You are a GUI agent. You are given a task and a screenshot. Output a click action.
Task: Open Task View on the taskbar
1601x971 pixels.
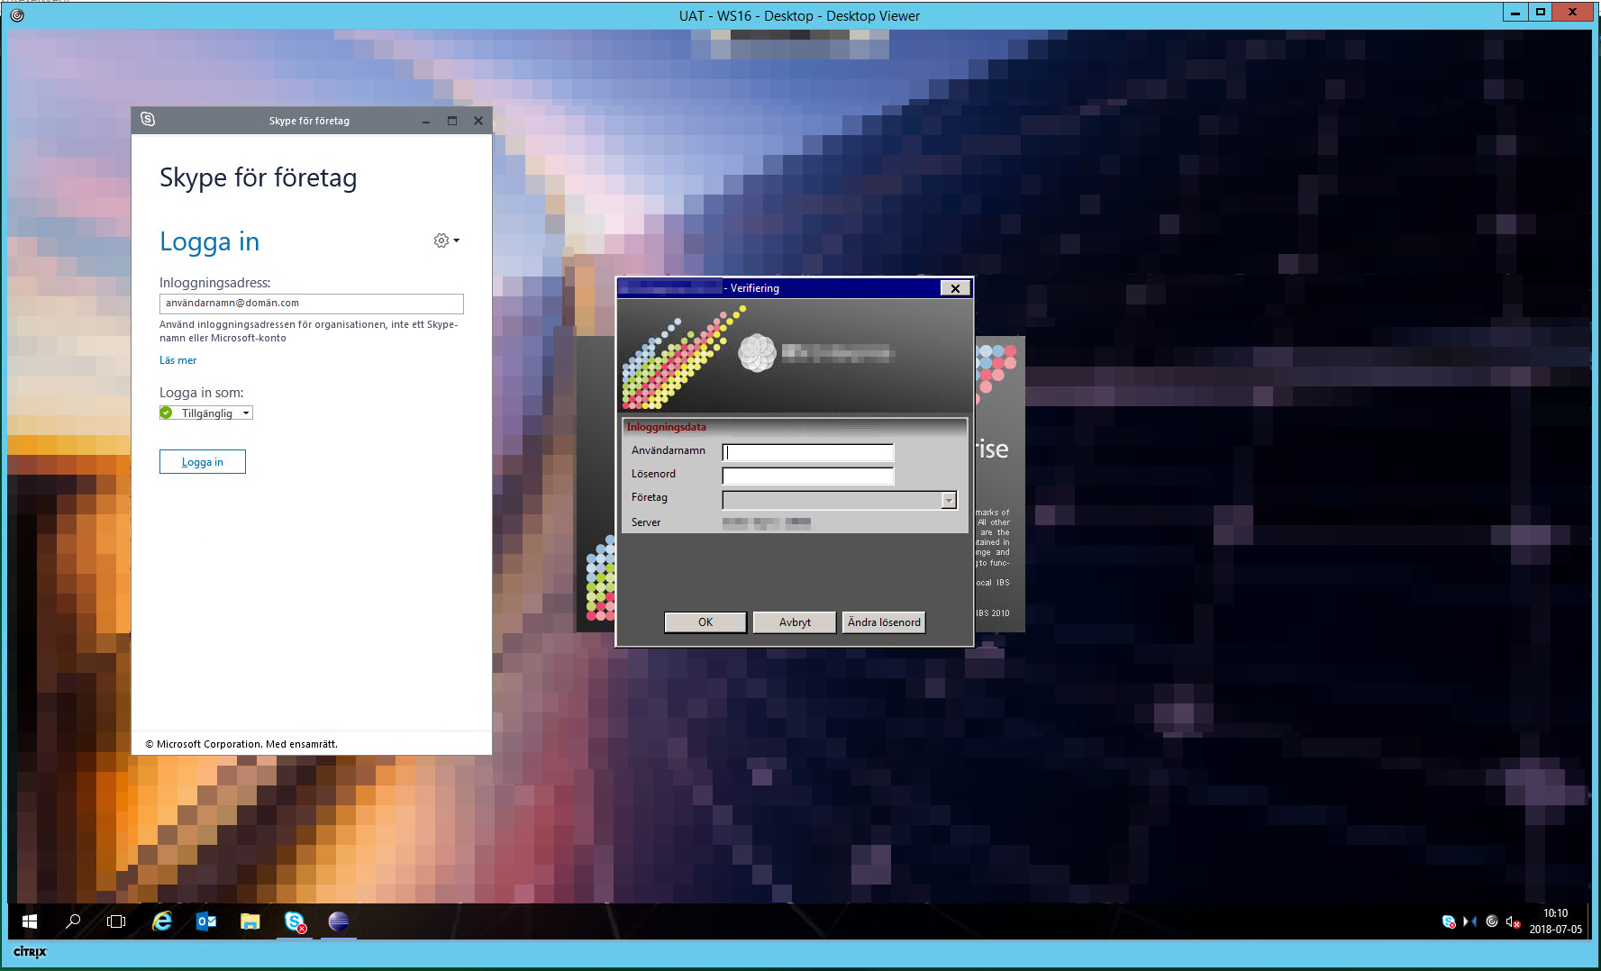[x=116, y=921]
